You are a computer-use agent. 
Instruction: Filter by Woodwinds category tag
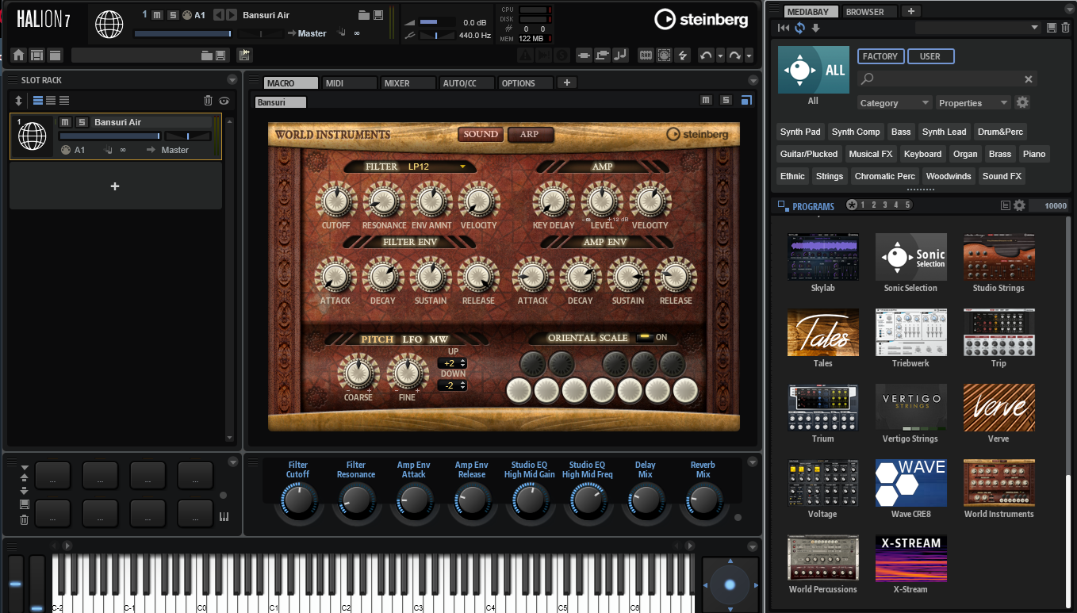pyautogui.click(x=949, y=176)
